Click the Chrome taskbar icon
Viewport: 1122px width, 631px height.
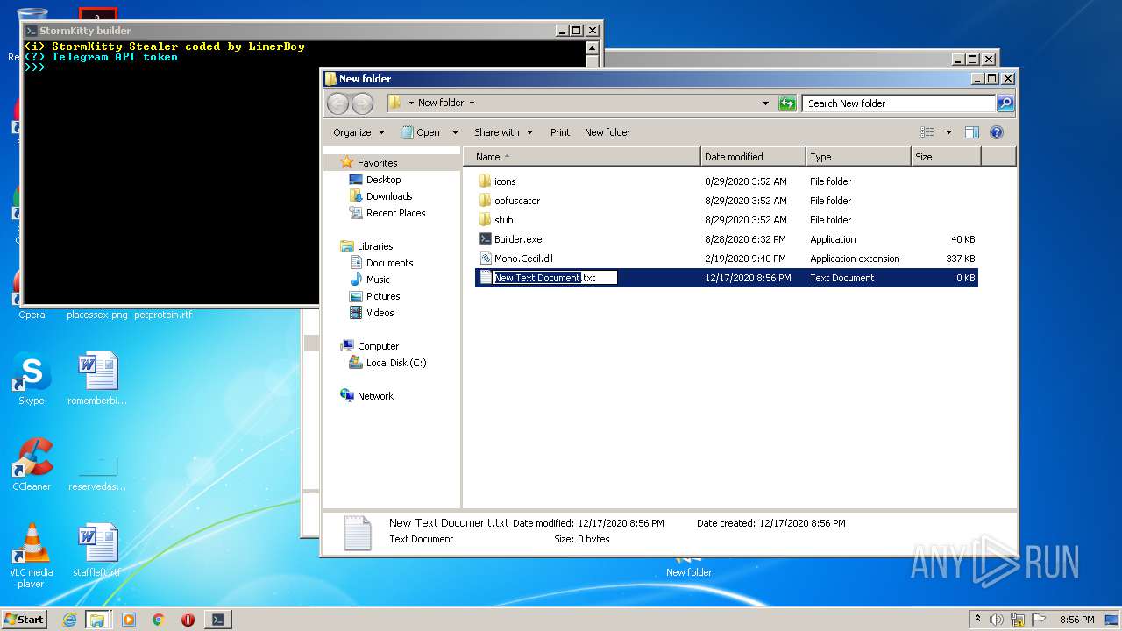click(x=159, y=620)
